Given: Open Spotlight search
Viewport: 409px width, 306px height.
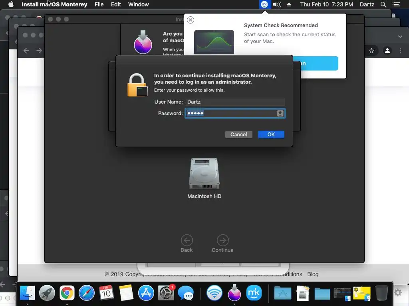Looking at the screenshot, I should click(383, 4).
